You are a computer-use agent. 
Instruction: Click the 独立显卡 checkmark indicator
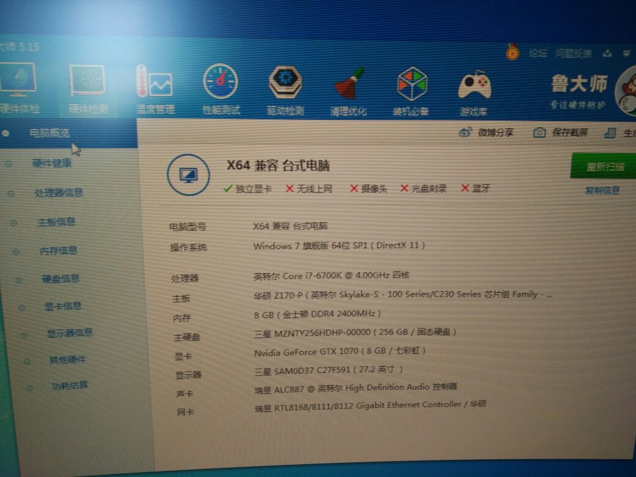248,188
